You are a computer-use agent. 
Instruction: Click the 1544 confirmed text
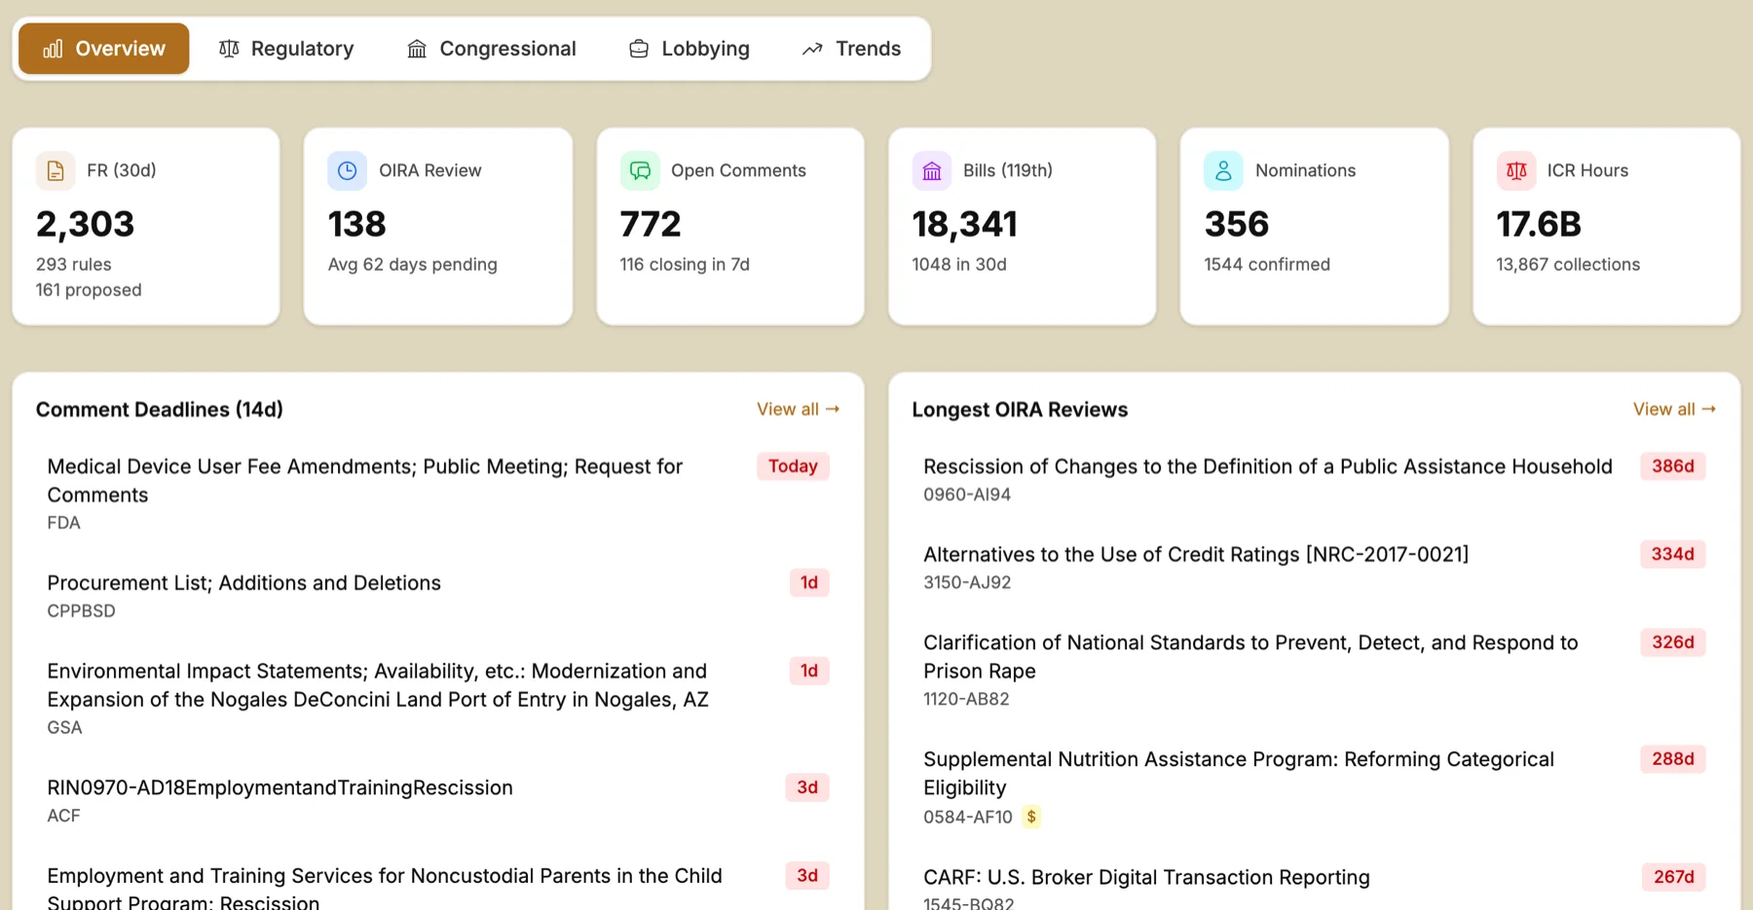click(x=1267, y=265)
